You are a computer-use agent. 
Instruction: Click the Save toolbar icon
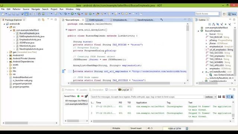pos(9,14)
